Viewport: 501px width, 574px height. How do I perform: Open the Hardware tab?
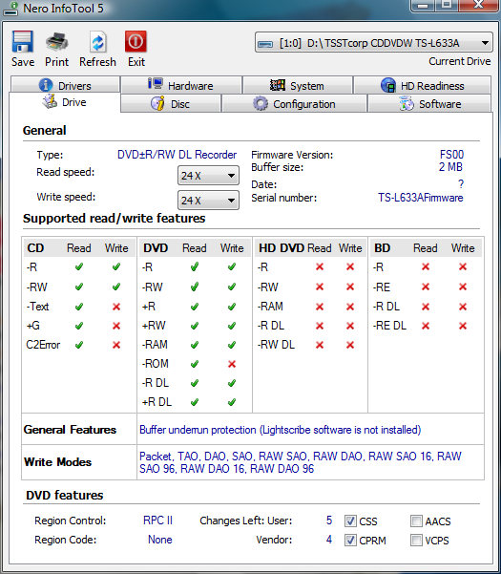tap(181, 85)
